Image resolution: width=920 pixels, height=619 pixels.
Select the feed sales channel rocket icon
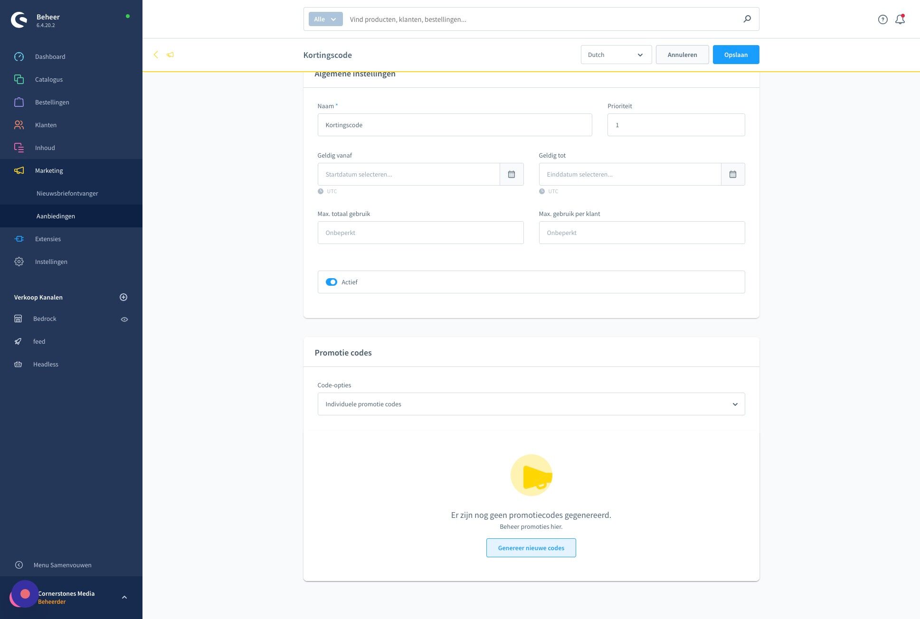pyautogui.click(x=18, y=341)
